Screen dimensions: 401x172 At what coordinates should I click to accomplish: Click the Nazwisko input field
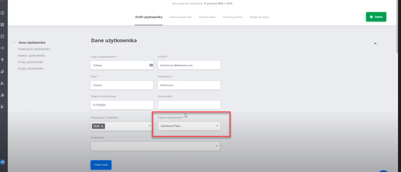189,85
